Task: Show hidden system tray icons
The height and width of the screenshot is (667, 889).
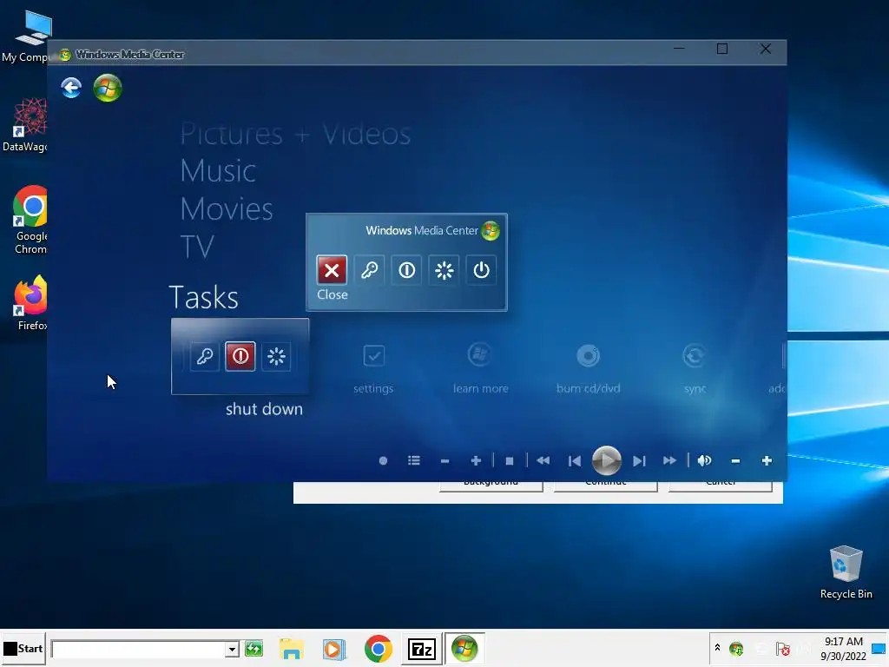Action: coord(717,648)
